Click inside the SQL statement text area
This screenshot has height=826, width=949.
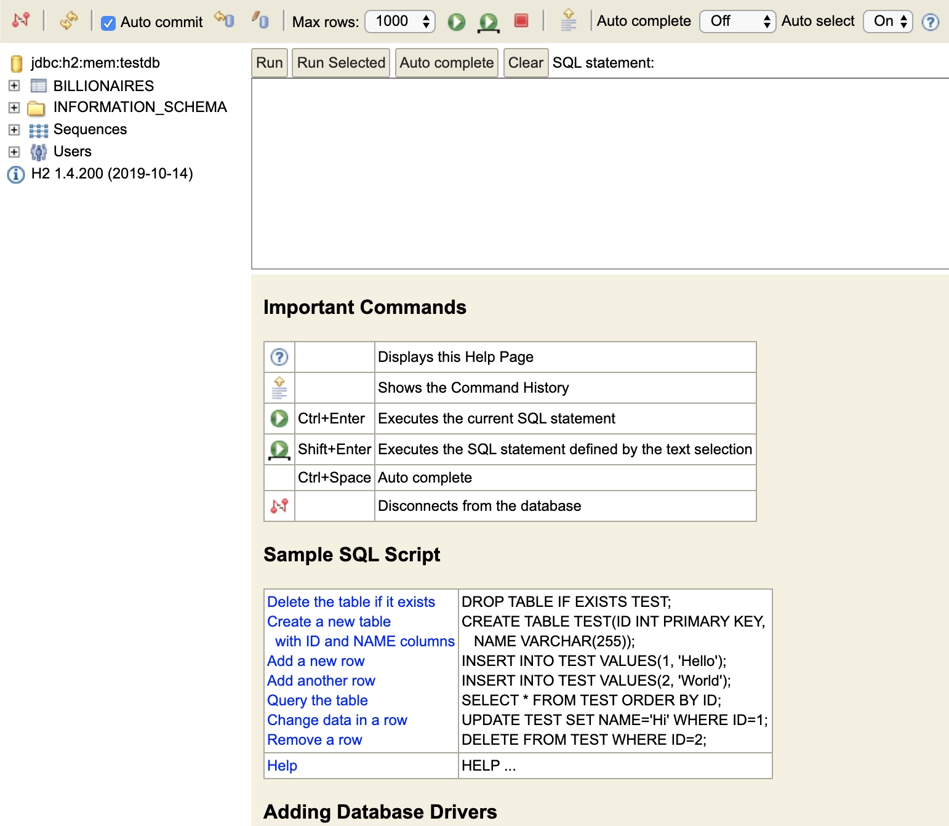pos(600,174)
